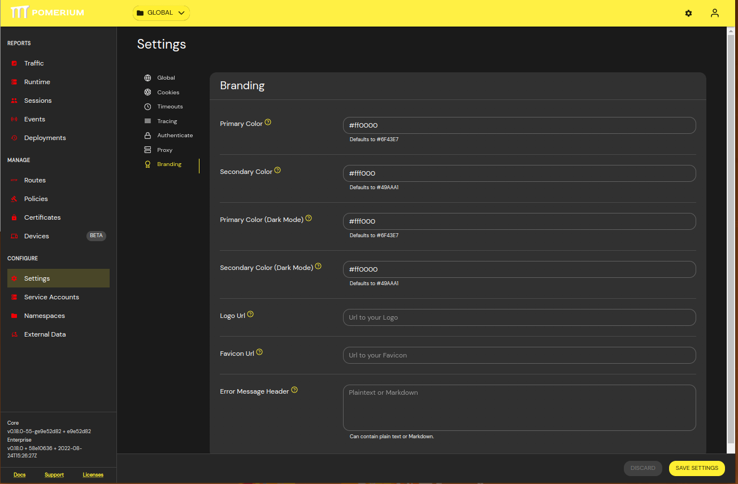Open the GLOBAL namespace selector
This screenshot has width=738, height=484.
coord(161,12)
